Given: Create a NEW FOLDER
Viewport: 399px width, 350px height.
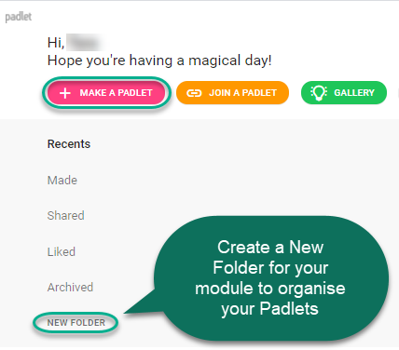Looking at the screenshot, I should coord(76,323).
